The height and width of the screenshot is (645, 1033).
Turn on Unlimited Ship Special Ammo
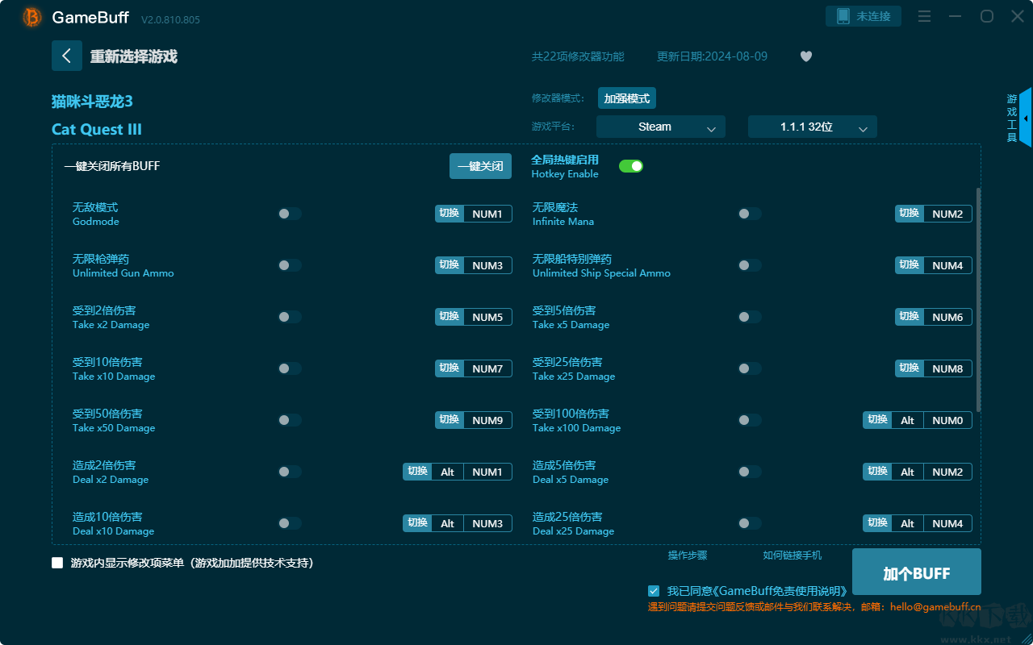[x=750, y=265]
